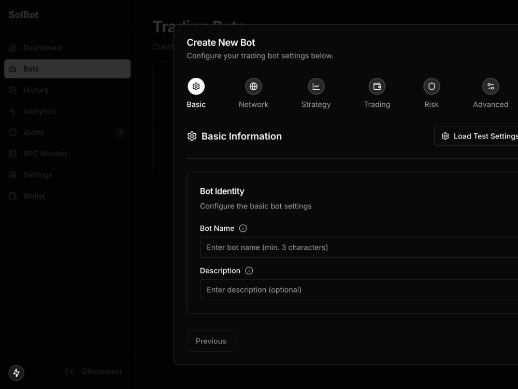Select the Basic step gear icon
The width and height of the screenshot is (518, 389).
click(196, 86)
